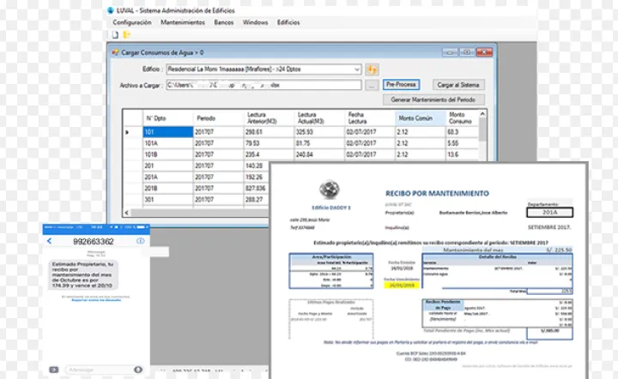618x379 pixels.
Task: Tap the info icon beside 992663362
Action: [140, 241]
